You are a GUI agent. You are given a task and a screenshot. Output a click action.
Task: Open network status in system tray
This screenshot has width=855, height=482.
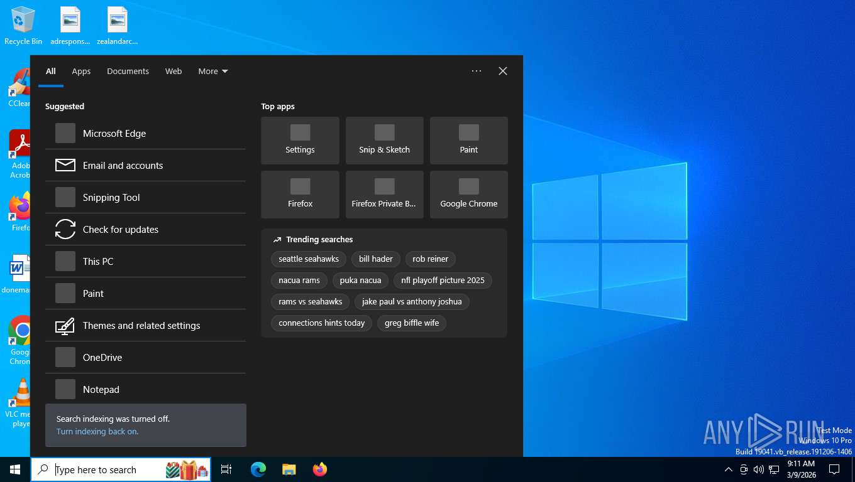774,469
